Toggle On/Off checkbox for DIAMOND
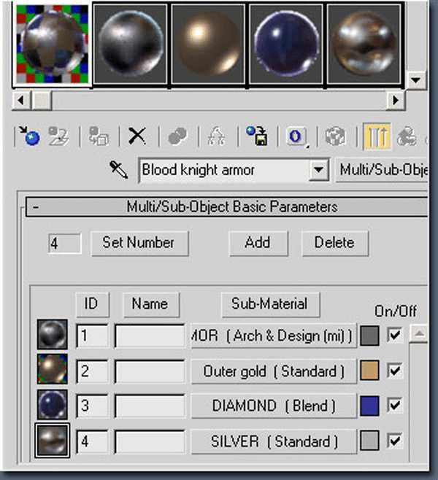This screenshot has height=480, width=438. [x=394, y=406]
